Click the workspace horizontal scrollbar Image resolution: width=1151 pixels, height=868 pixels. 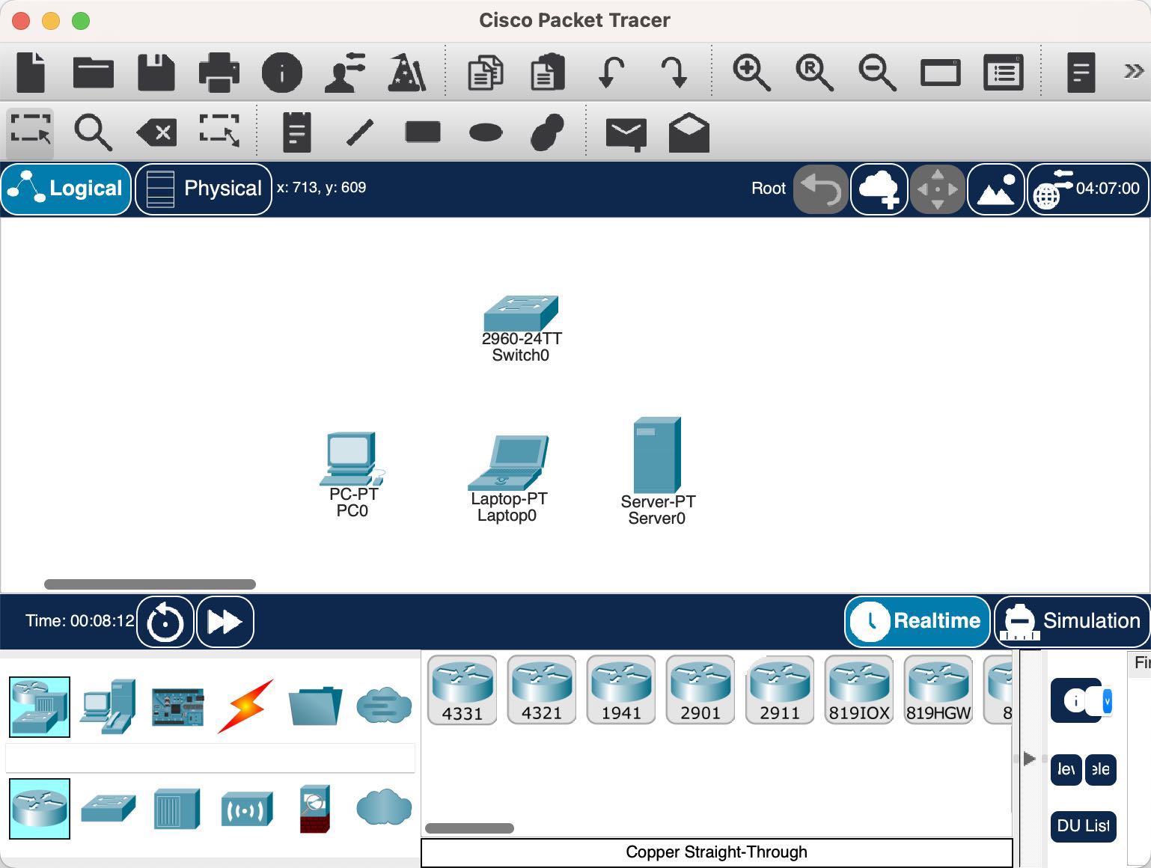coord(150,584)
